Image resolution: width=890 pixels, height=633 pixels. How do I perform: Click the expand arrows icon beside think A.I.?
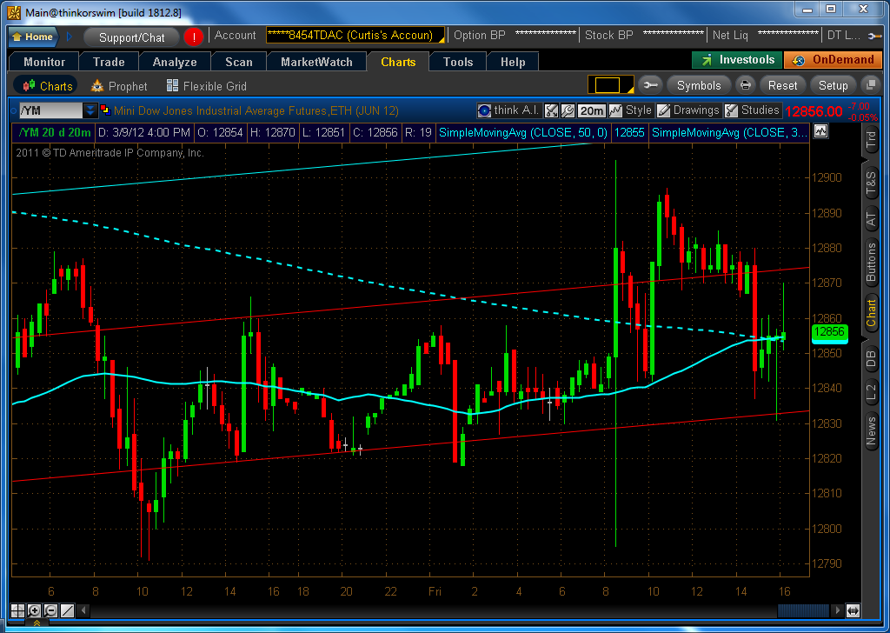pyautogui.click(x=551, y=110)
